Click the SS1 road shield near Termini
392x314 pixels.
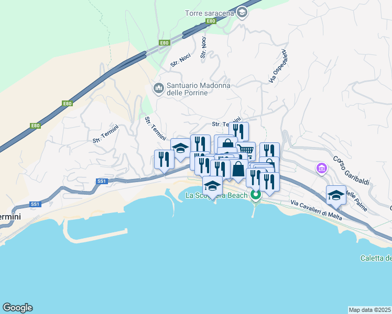coord(35,204)
